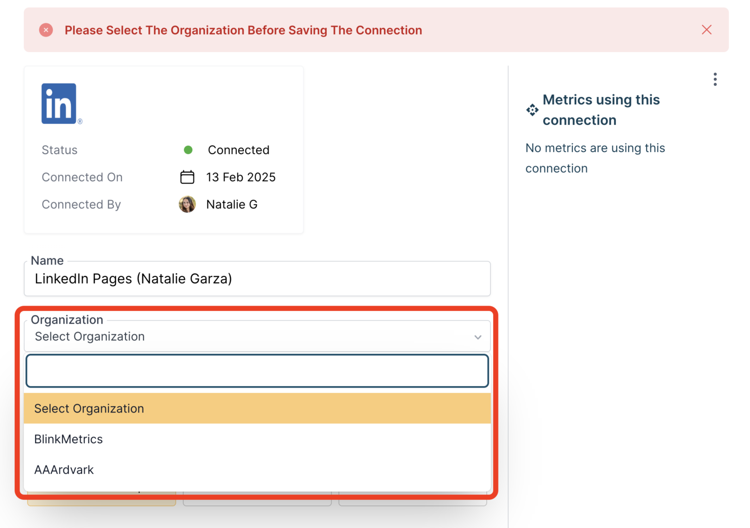Click the LinkedIn logo icon
Screen dimensions: 750x528
(x=60, y=103)
